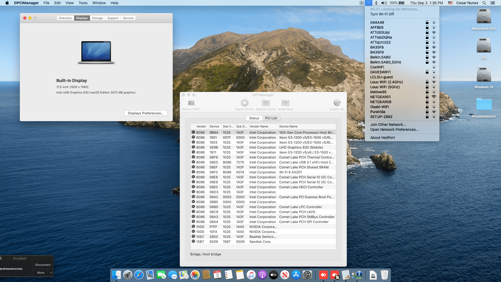Open the Cesar Nunez user menu
The height and width of the screenshot is (282, 501).
[467, 3]
